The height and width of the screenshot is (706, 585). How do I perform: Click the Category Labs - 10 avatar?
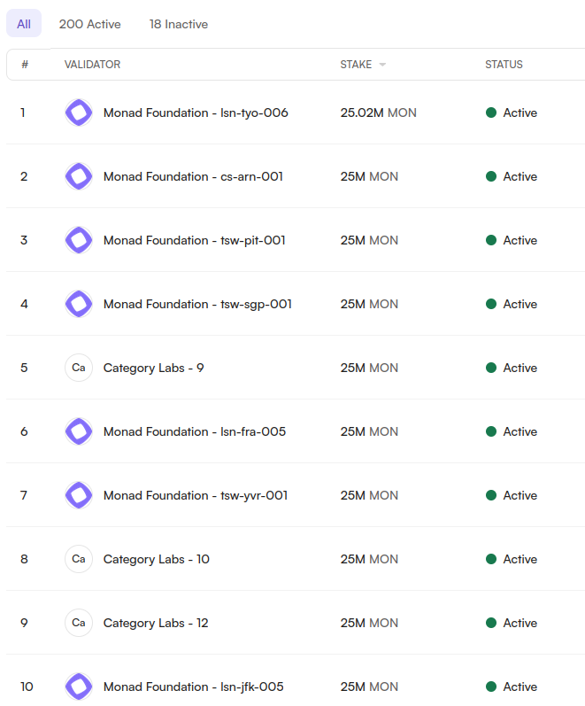pyautogui.click(x=79, y=559)
